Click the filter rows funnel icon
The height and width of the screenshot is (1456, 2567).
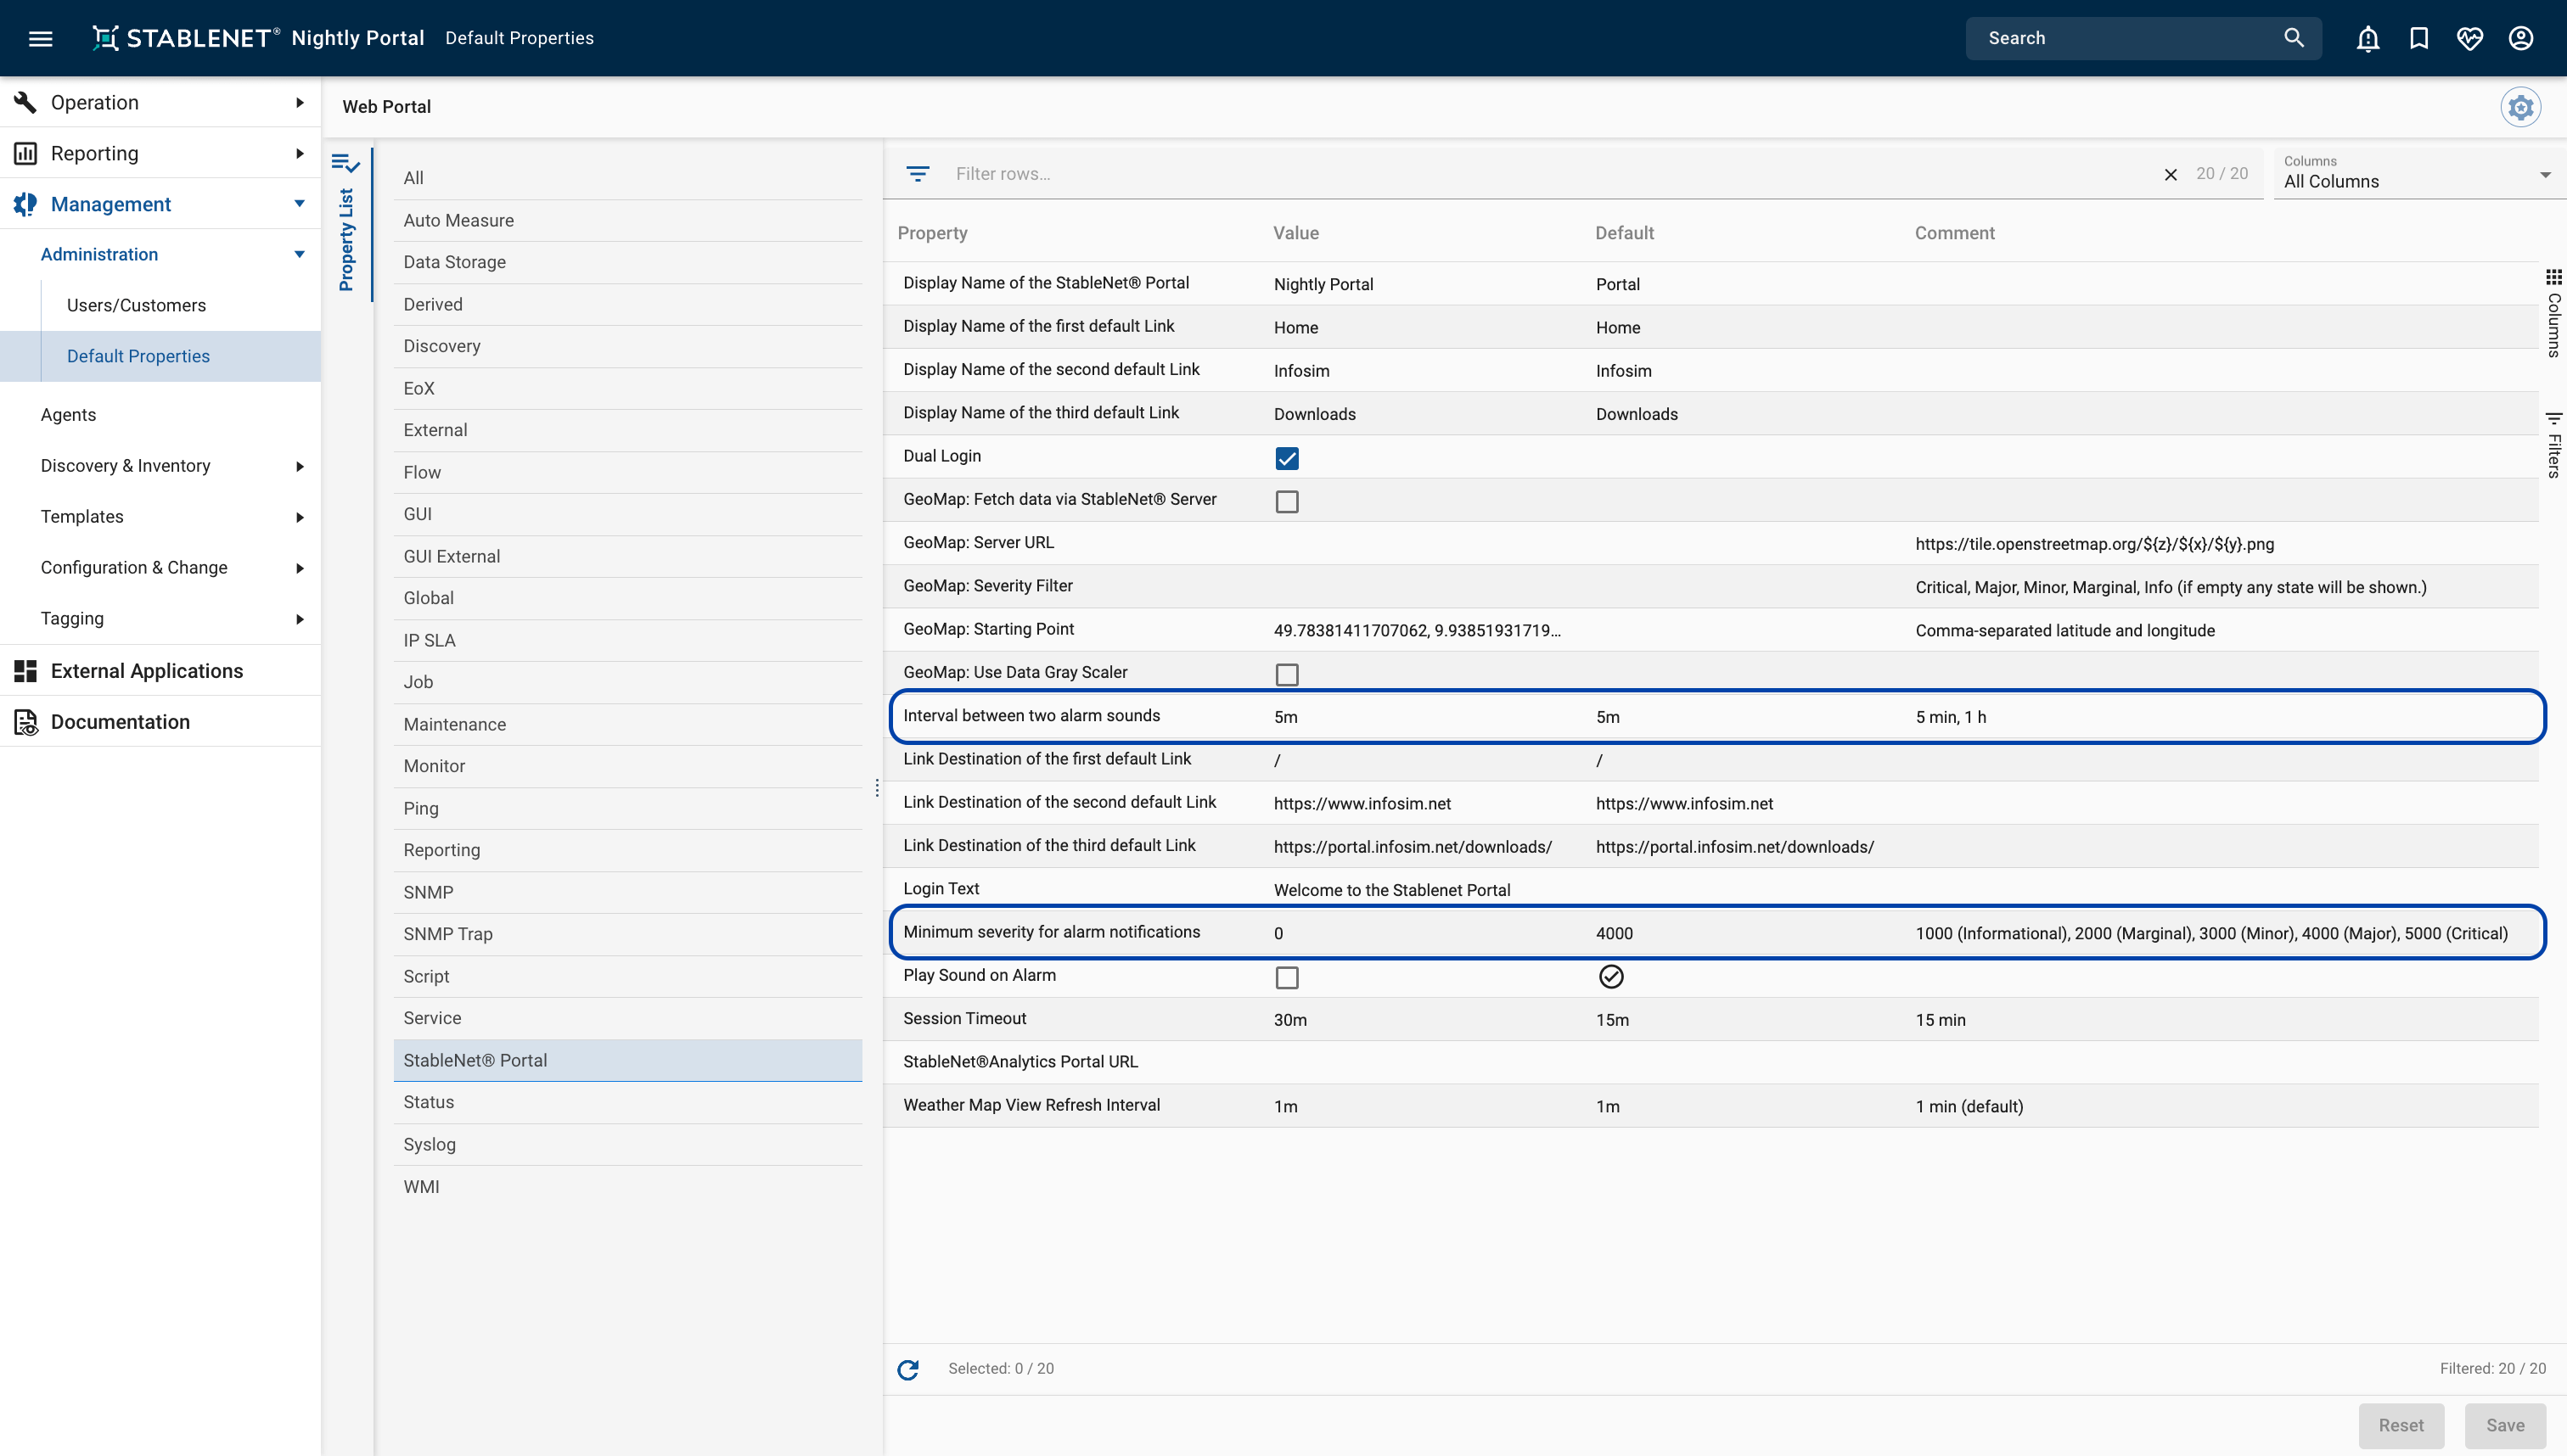click(918, 174)
